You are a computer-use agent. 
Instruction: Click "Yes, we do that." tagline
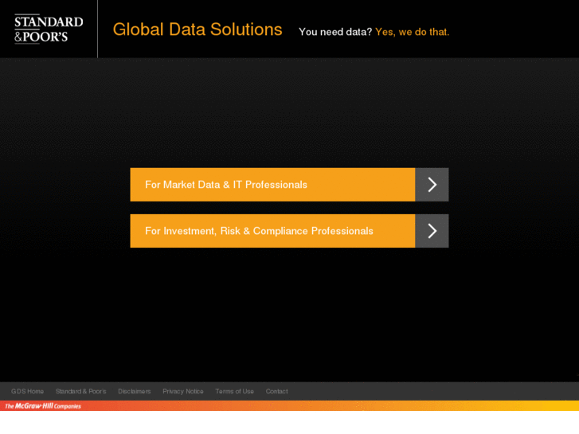click(412, 32)
